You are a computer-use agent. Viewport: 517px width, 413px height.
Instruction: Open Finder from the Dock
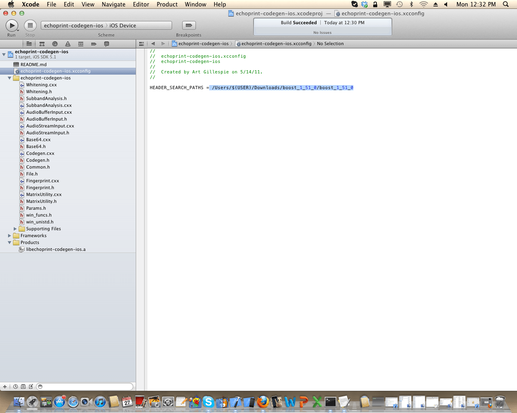click(x=19, y=402)
